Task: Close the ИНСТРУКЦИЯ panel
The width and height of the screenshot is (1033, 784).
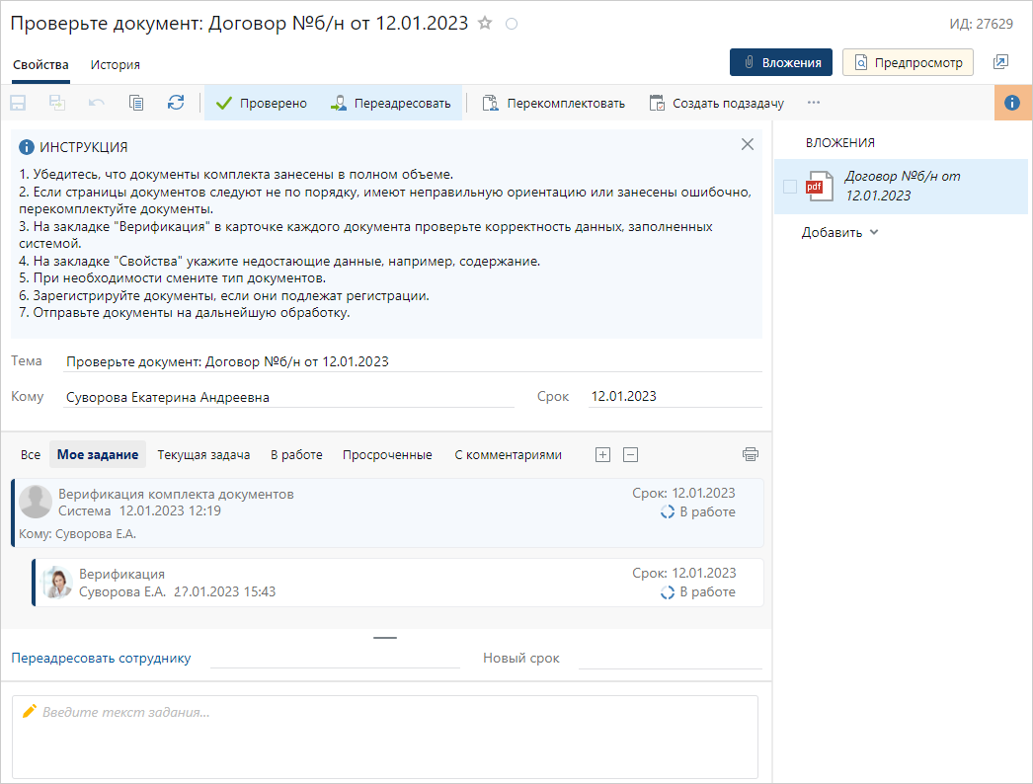Action: pos(748,144)
